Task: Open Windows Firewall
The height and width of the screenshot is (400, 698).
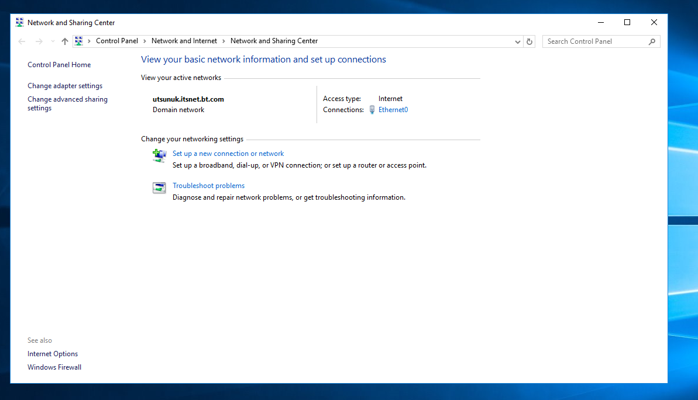Action: click(x=54, y=367)
